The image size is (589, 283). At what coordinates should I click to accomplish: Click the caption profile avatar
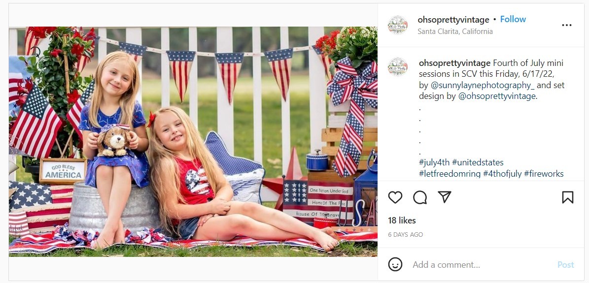[x=397, y=67]
